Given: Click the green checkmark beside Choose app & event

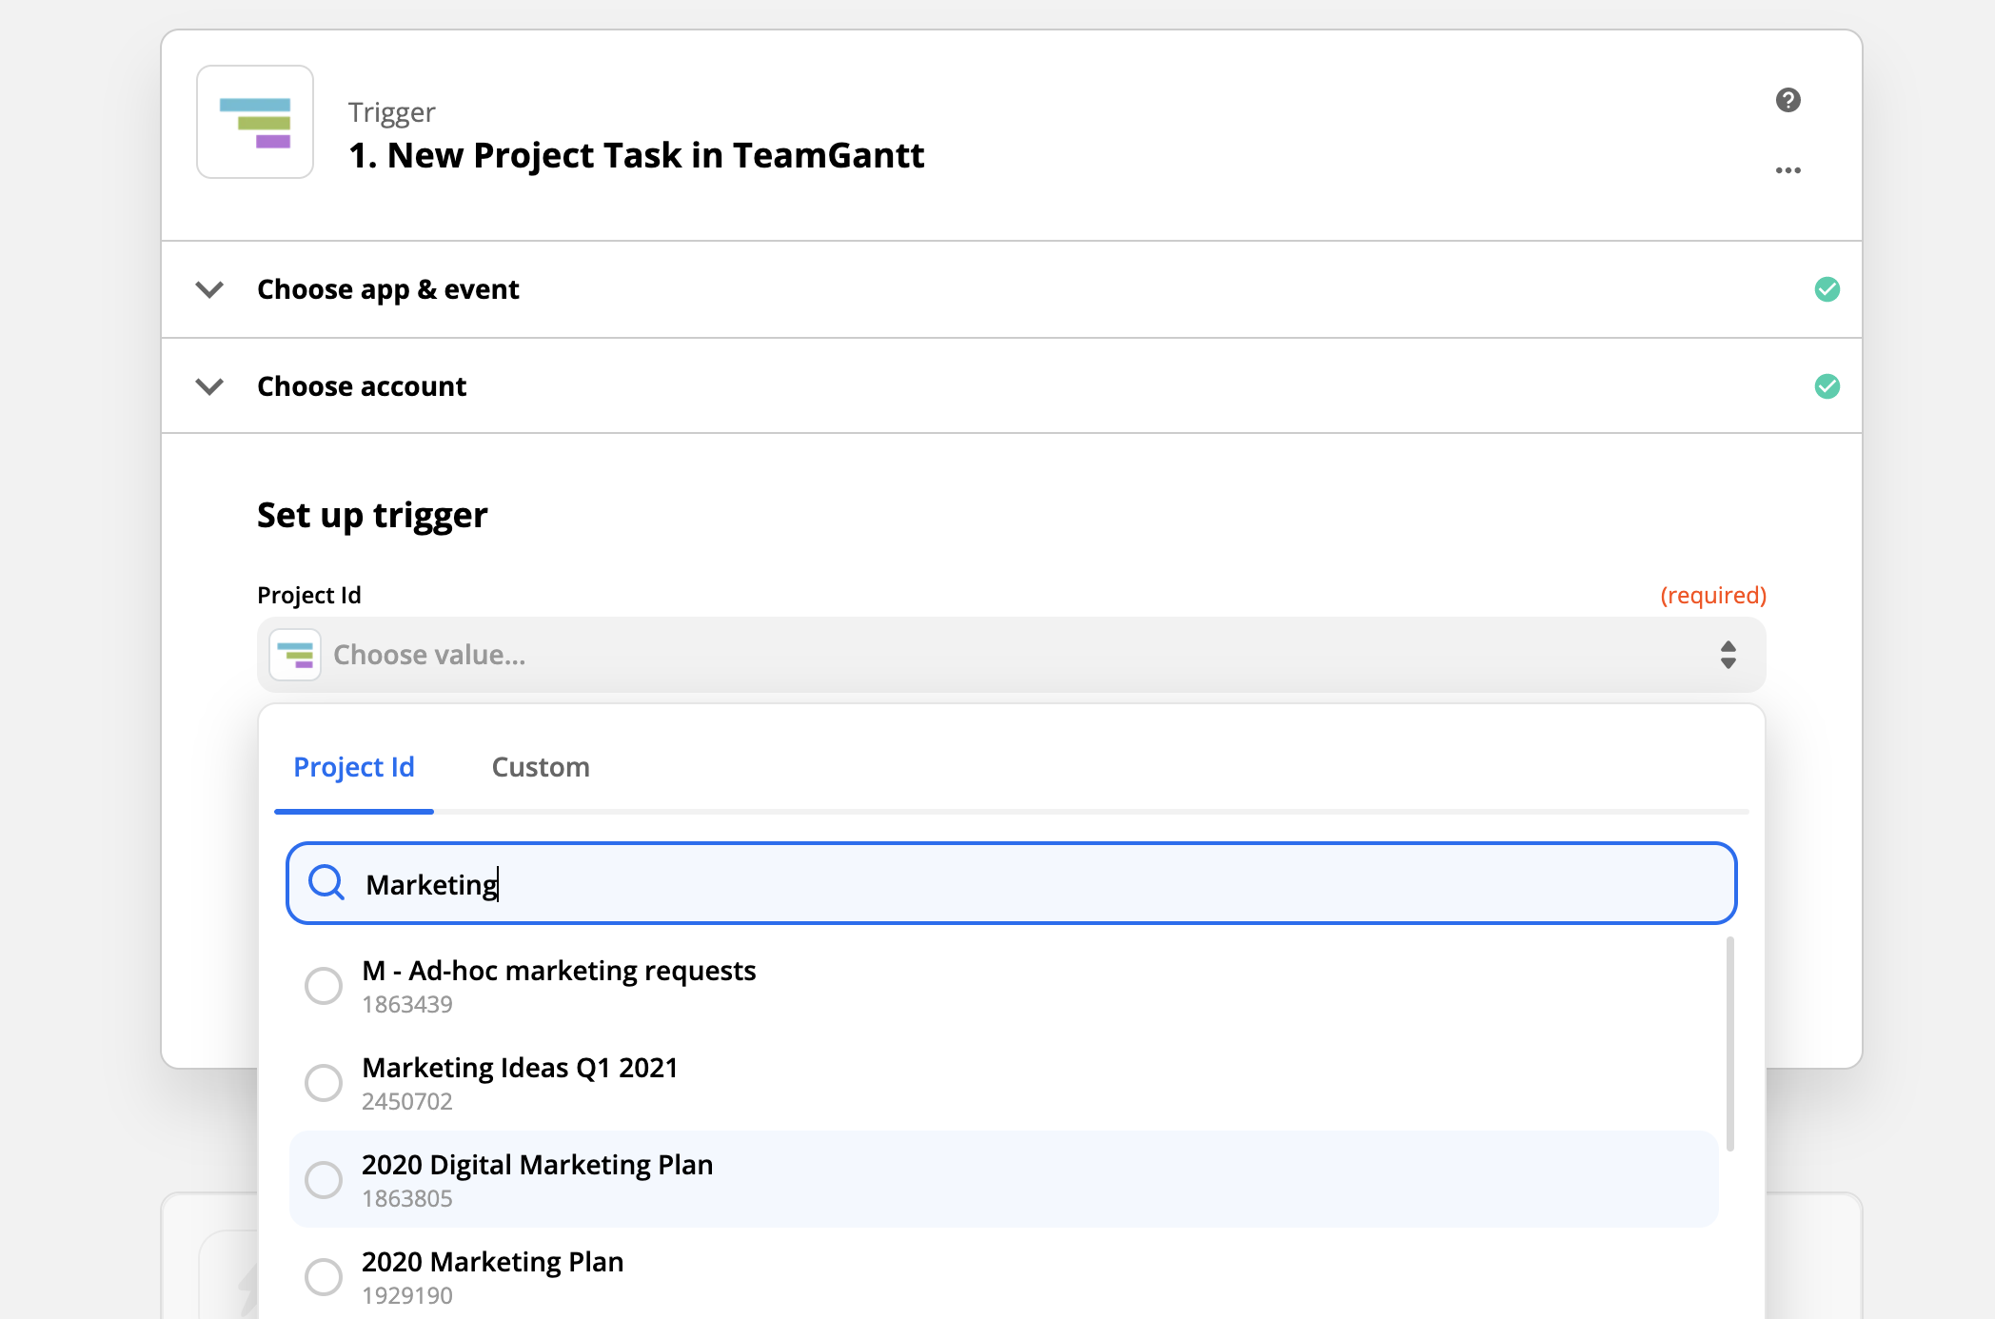Looking at the screenshot, I should (1827, 289).
